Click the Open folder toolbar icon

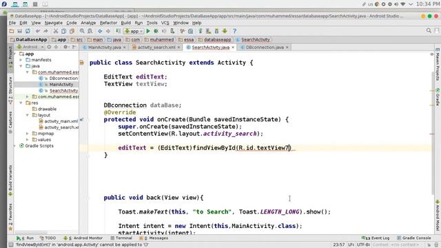tap(12, 31)
